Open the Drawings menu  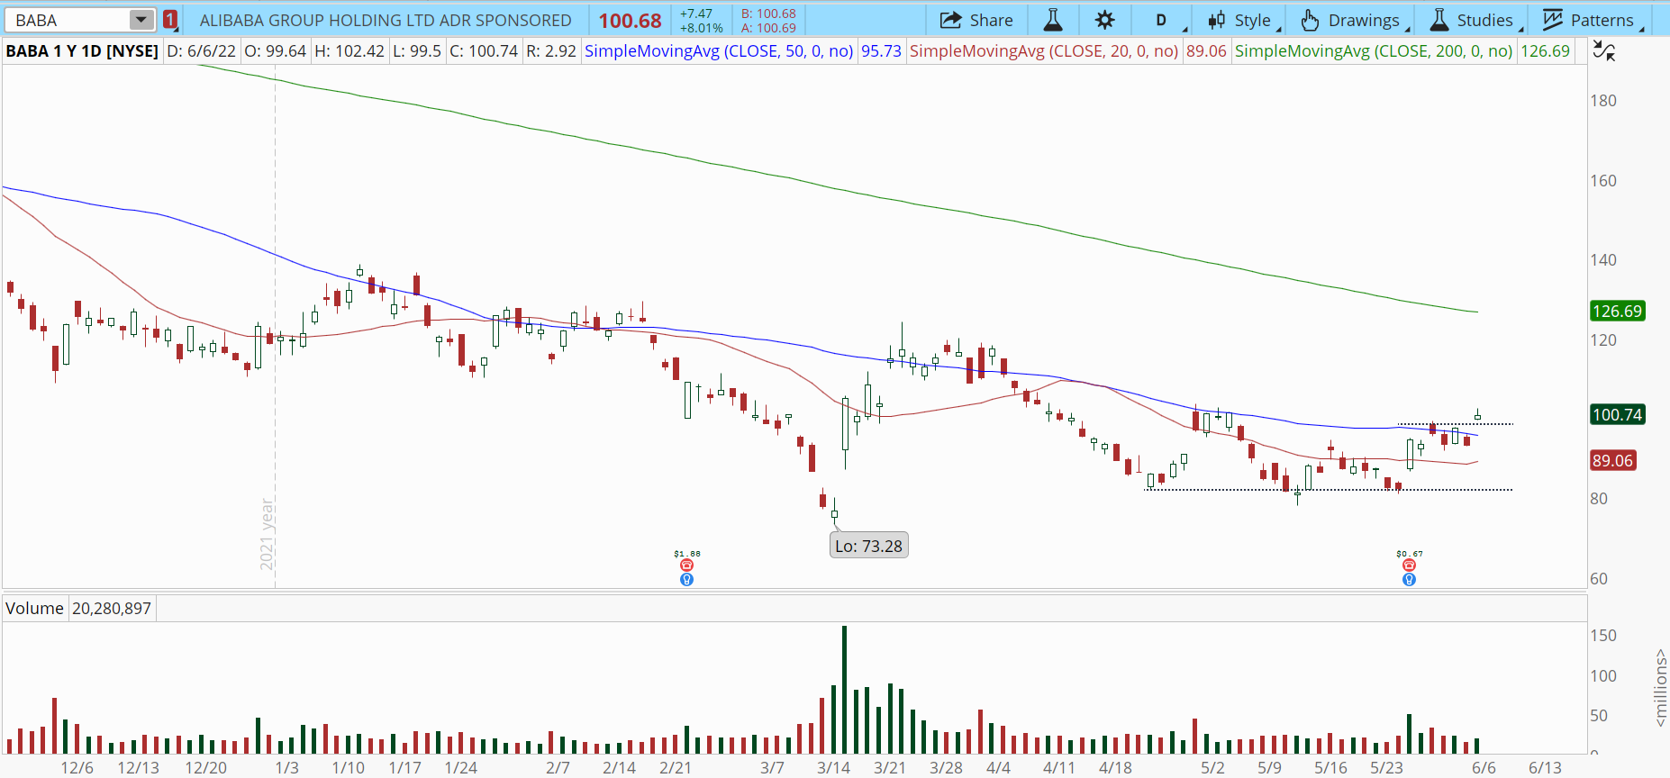[1356, 20]
